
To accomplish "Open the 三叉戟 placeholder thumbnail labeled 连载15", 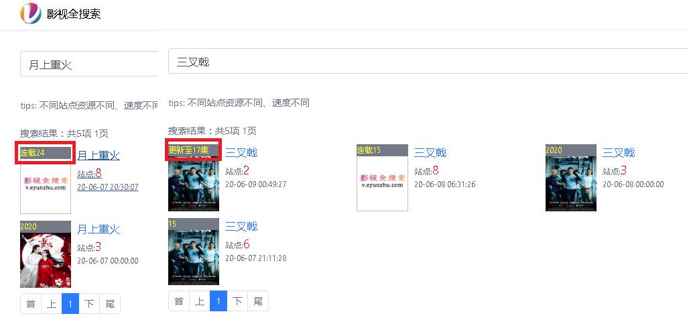I will pyautogui.click(x=382, y=178).
